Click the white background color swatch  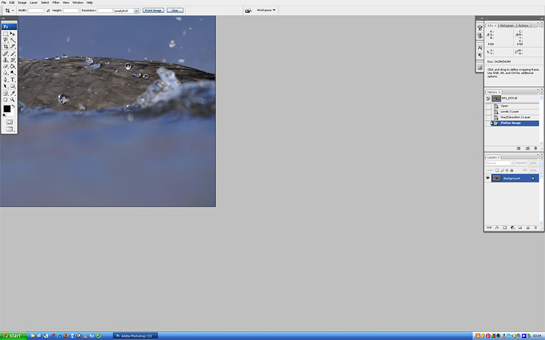pos(12,113)
